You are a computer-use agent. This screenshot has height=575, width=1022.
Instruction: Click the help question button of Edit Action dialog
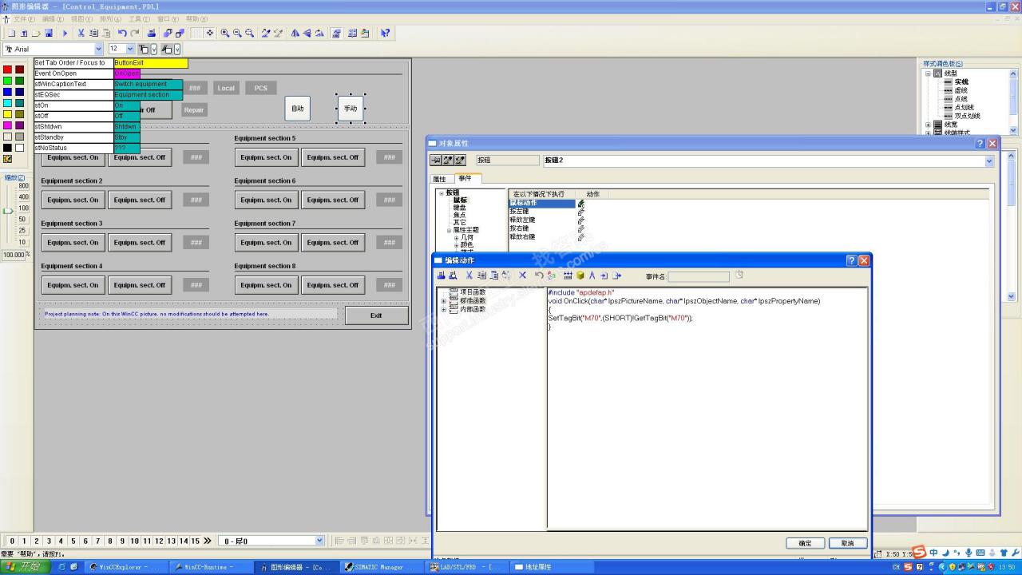point(851,260)
